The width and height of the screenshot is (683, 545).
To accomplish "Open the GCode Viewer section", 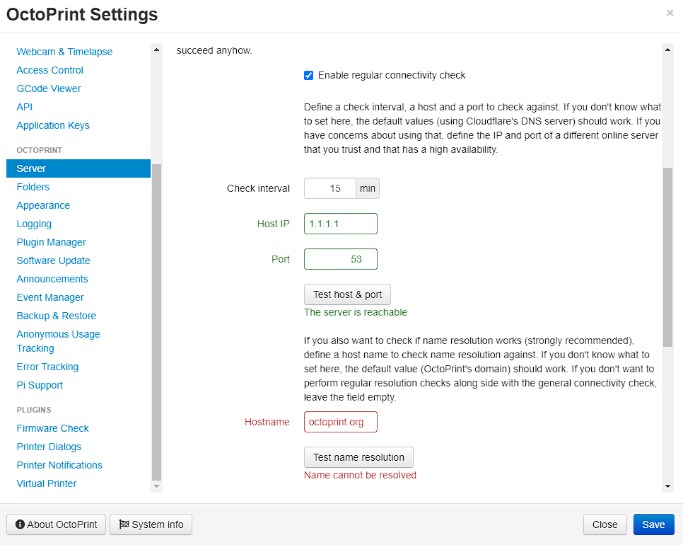I will (48, 88).
